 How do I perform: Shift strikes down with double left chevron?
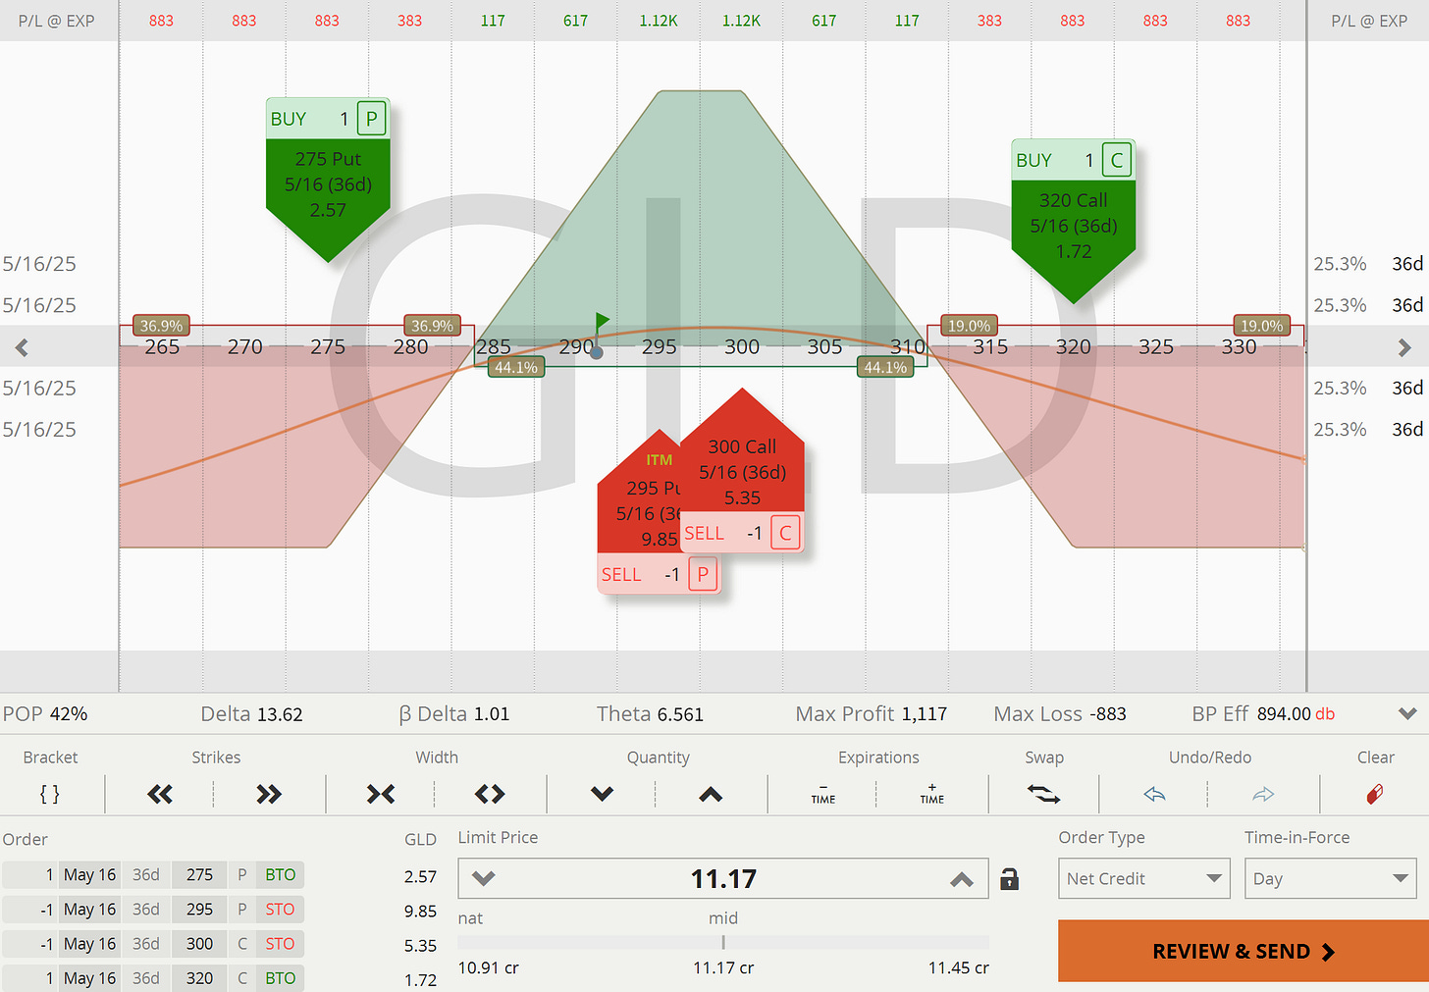tap(160, 794)
